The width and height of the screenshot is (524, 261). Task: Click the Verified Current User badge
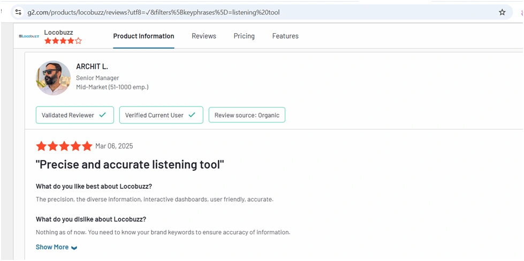[161, 115]
